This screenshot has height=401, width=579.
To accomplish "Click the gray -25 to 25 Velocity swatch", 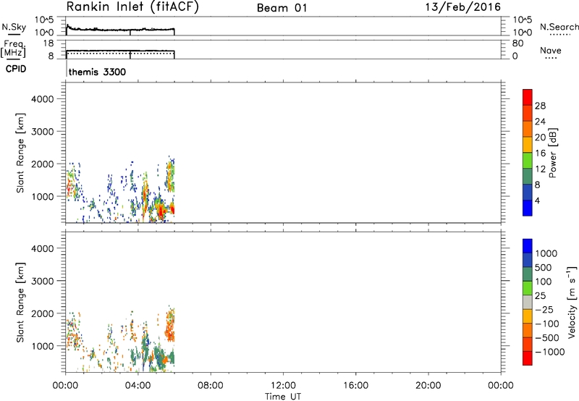I will (528, 303).
